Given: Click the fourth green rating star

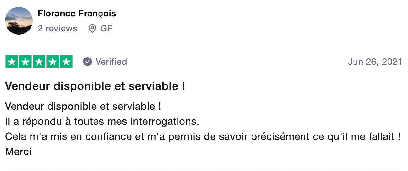Looking at the screenshot, I should [53, 62].
